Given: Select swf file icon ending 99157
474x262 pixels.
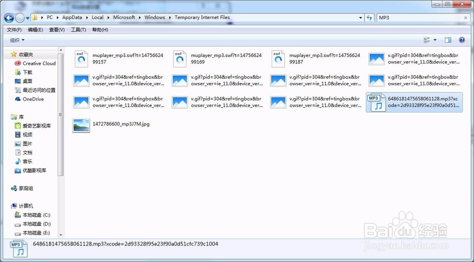Looking at the screenshot, I should [81, 59].
